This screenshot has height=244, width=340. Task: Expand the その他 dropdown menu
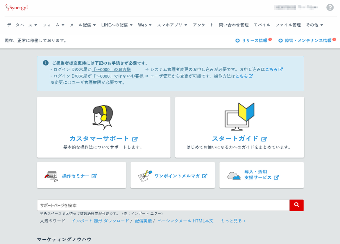coord(314,25)
